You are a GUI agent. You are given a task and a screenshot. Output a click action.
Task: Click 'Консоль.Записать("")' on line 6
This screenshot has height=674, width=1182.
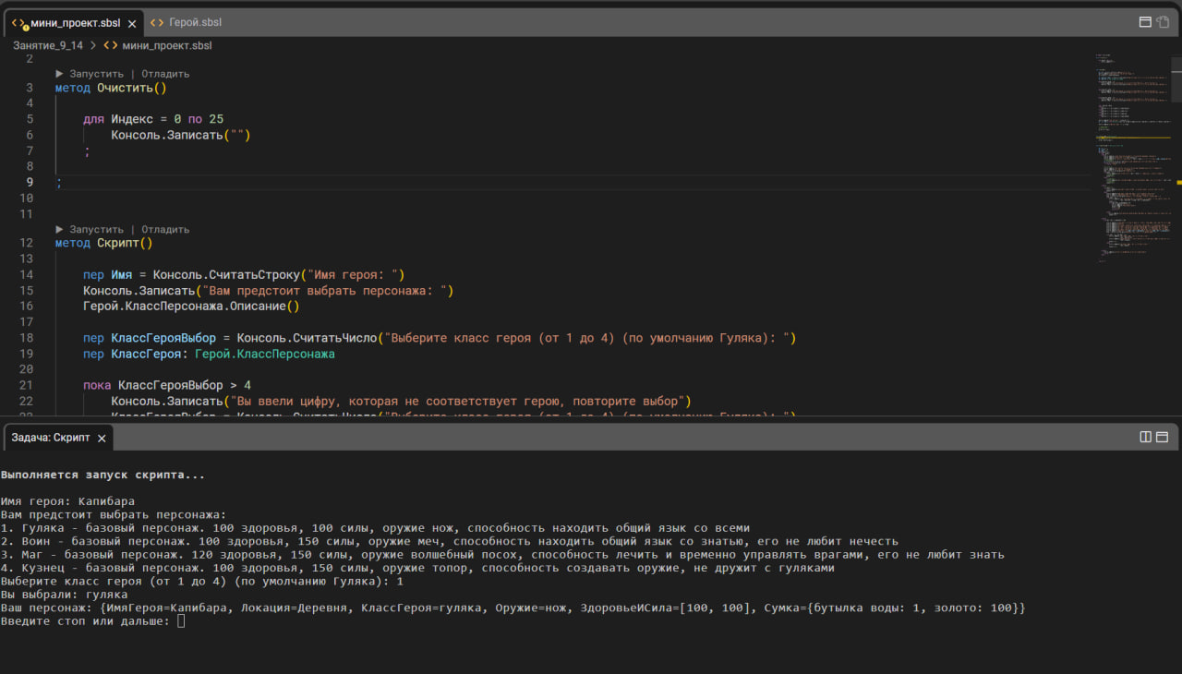181,135
